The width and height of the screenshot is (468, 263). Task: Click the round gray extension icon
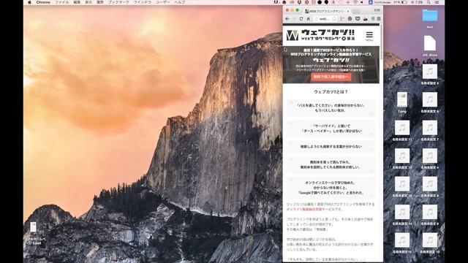350,19
